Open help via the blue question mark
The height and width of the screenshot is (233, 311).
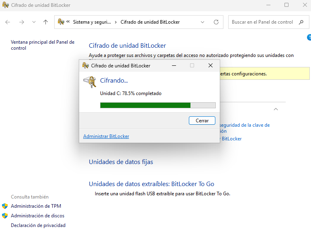point(309,37)
